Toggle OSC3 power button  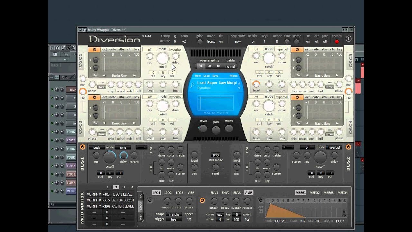tap(297, 49)
